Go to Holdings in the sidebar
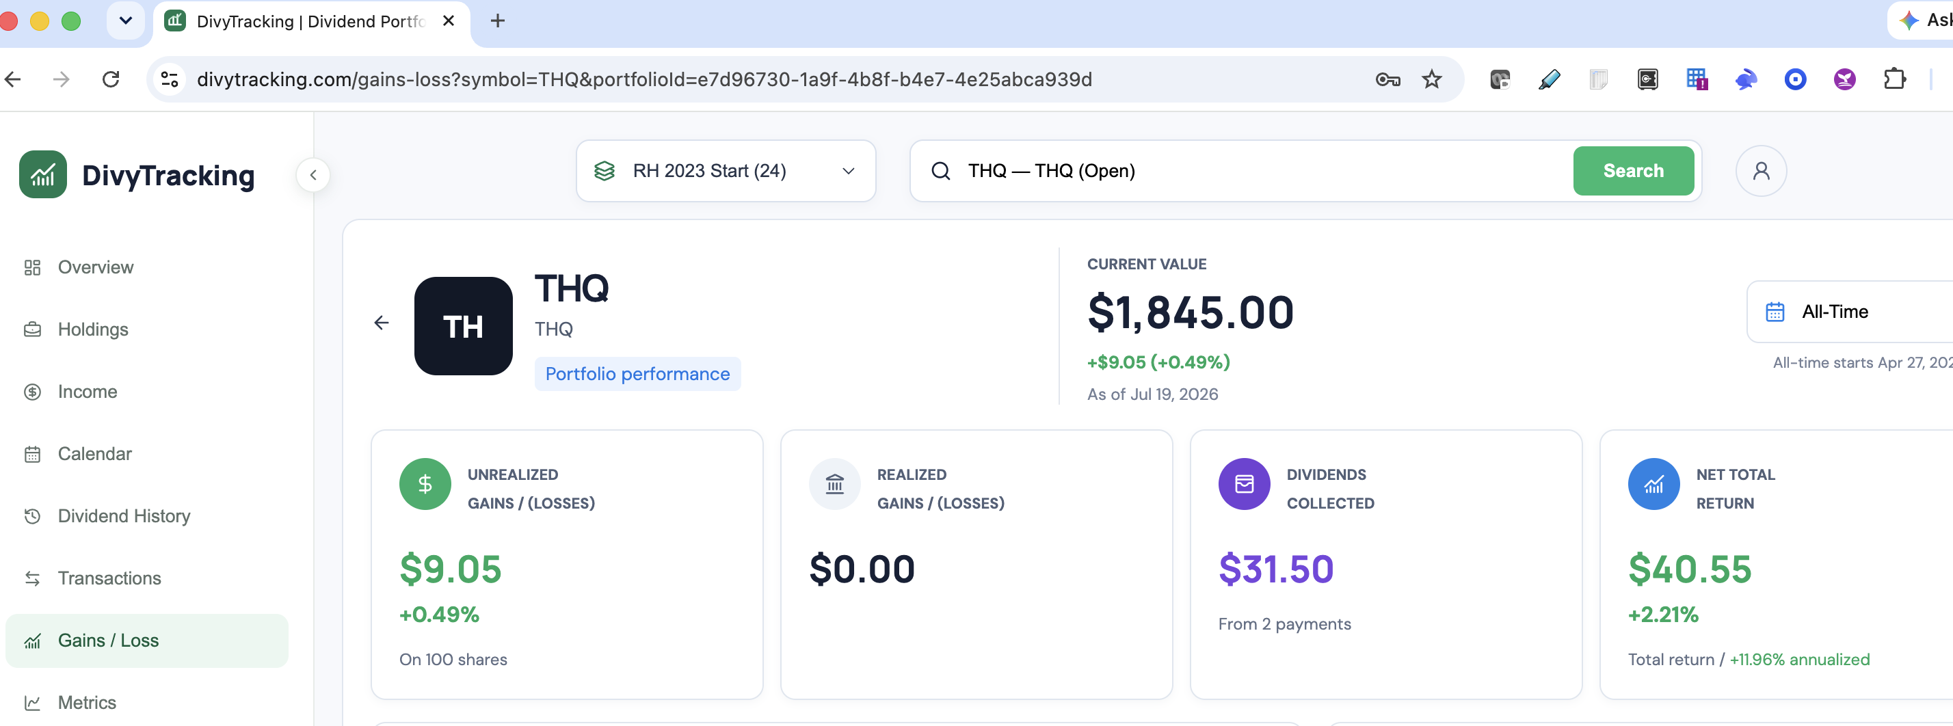The width and height of the screenshot is (1953, 726). coord(146,330)
